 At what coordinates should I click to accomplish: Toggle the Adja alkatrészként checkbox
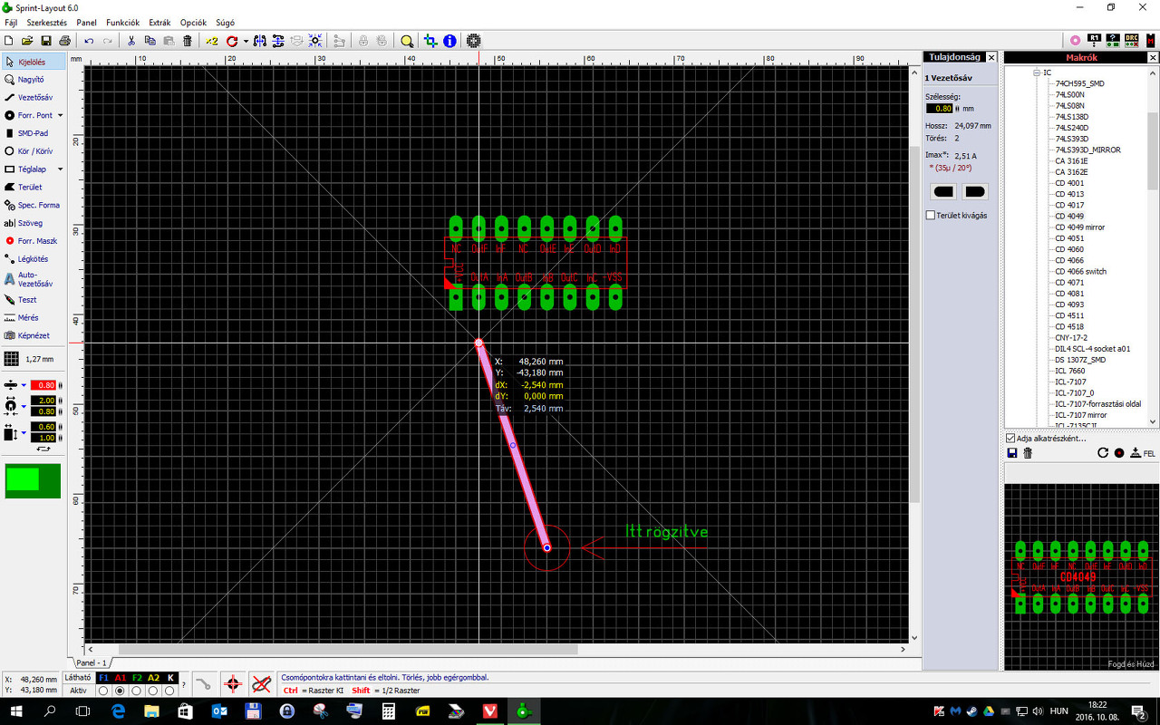(x=1010, y=438)
